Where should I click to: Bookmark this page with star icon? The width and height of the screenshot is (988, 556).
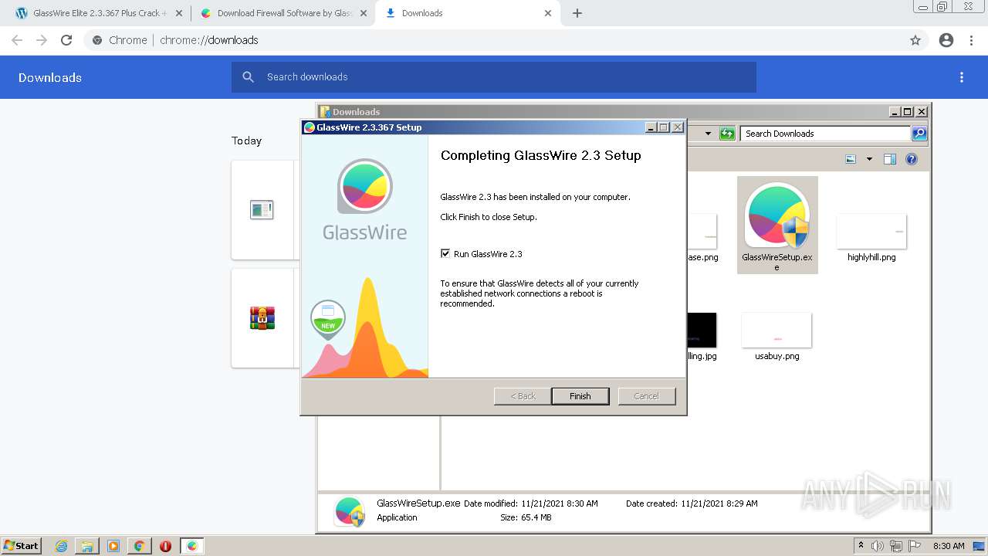pyautogui.click(x=915, y=40)
